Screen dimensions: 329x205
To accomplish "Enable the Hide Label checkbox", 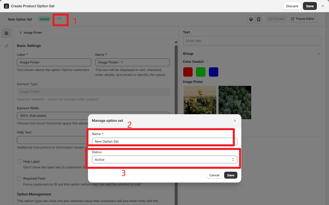I will pyautogui.click(x=19, y=162).
